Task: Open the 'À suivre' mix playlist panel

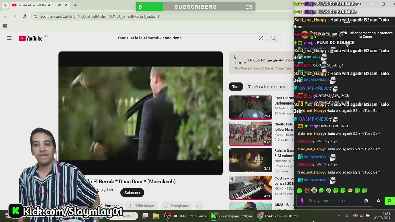Action: (x=262, y=63)
